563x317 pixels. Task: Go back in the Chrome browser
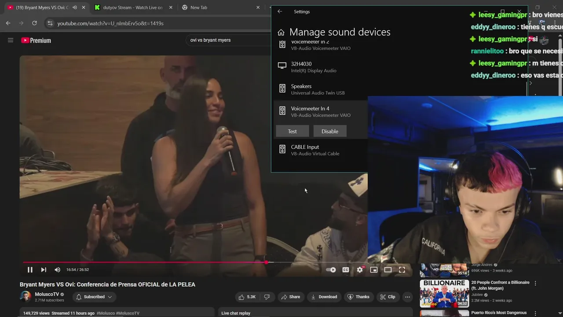point(8,23)
